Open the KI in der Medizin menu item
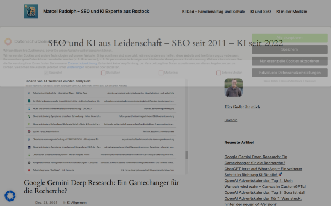331x206 pixels. 292,12
